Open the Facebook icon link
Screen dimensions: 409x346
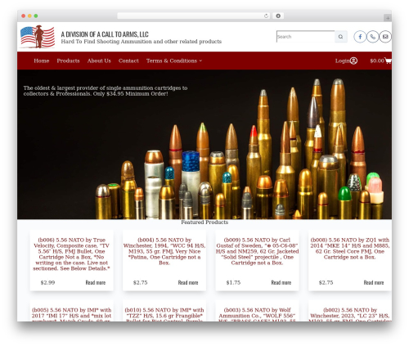[x=360, y=37]
